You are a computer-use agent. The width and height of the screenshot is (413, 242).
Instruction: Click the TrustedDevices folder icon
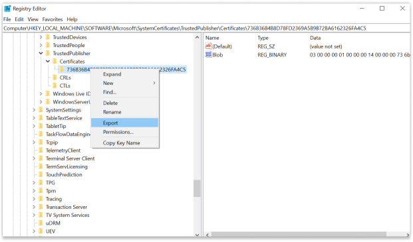pos(48,37)
